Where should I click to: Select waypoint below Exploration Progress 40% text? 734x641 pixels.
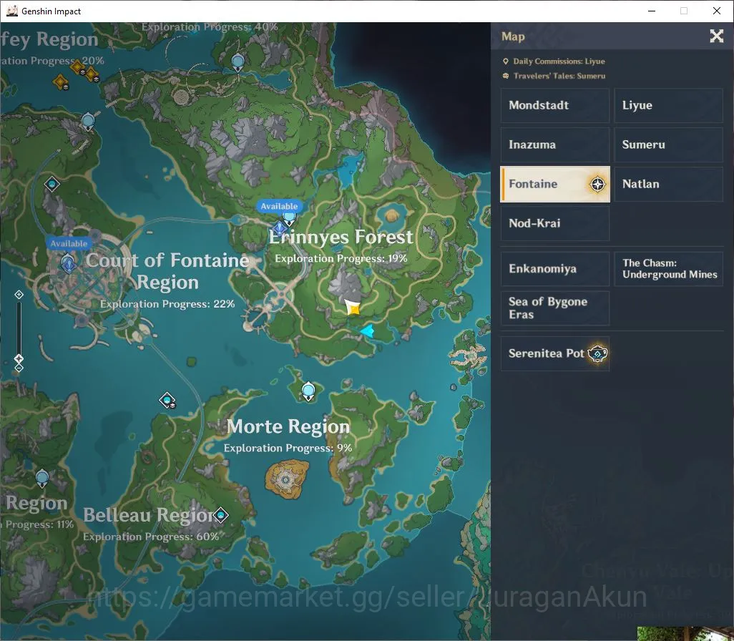[238, 62]
